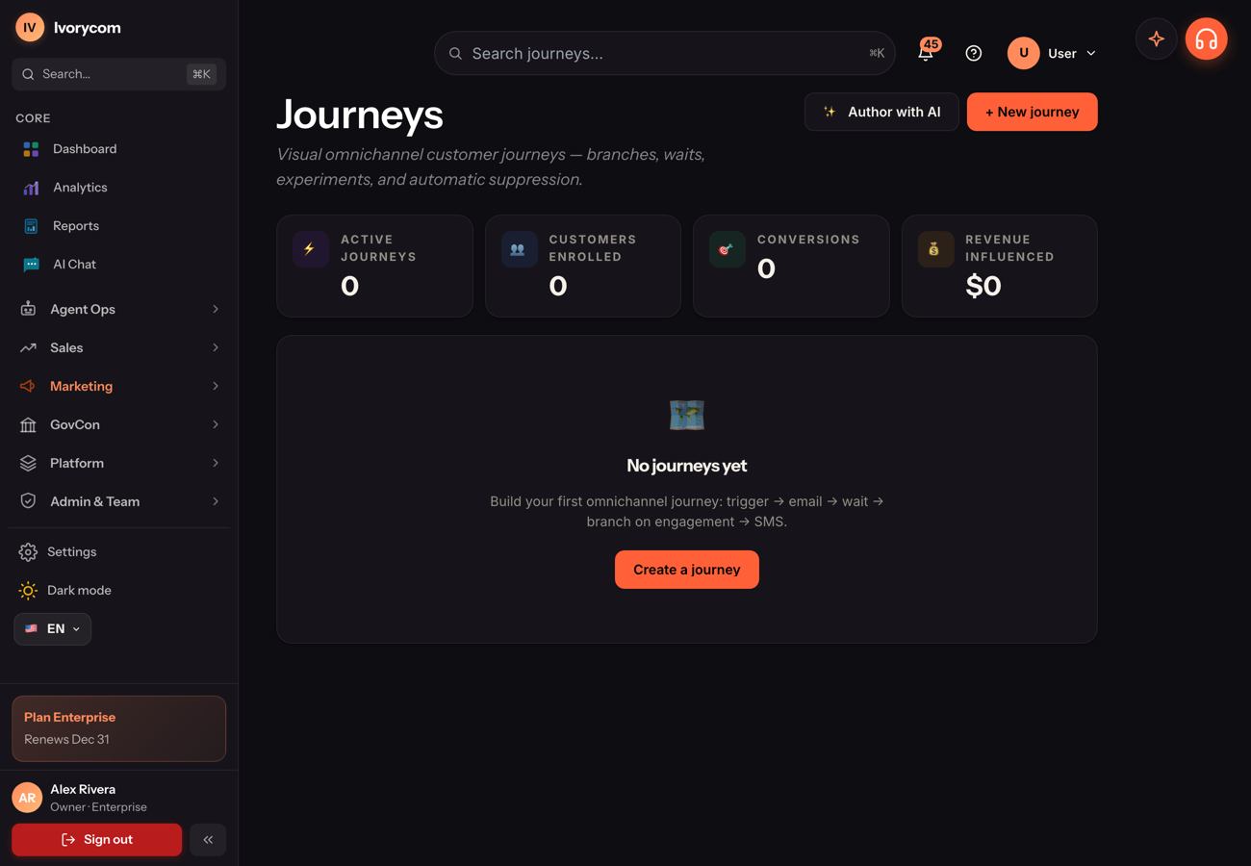Viewport: 1251px width, 866px height.
Task: Click the Ivorycom brand name
Action: coord(88,28)
